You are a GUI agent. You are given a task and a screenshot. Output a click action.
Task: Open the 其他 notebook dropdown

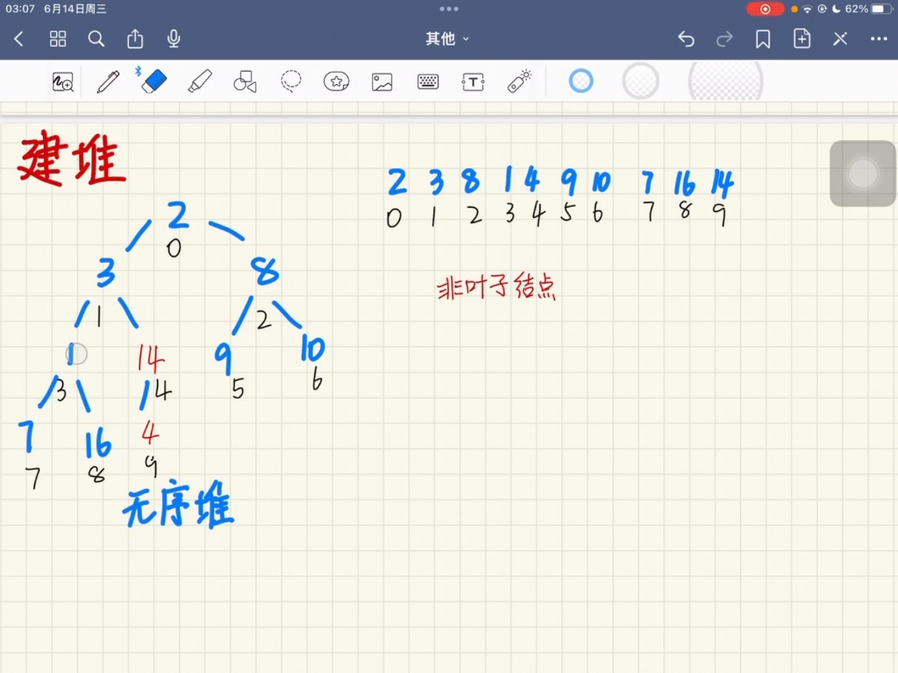(445, 39)
